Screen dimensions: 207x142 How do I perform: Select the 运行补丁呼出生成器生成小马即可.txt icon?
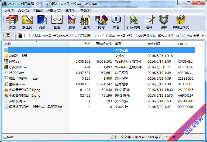point(6,107)
